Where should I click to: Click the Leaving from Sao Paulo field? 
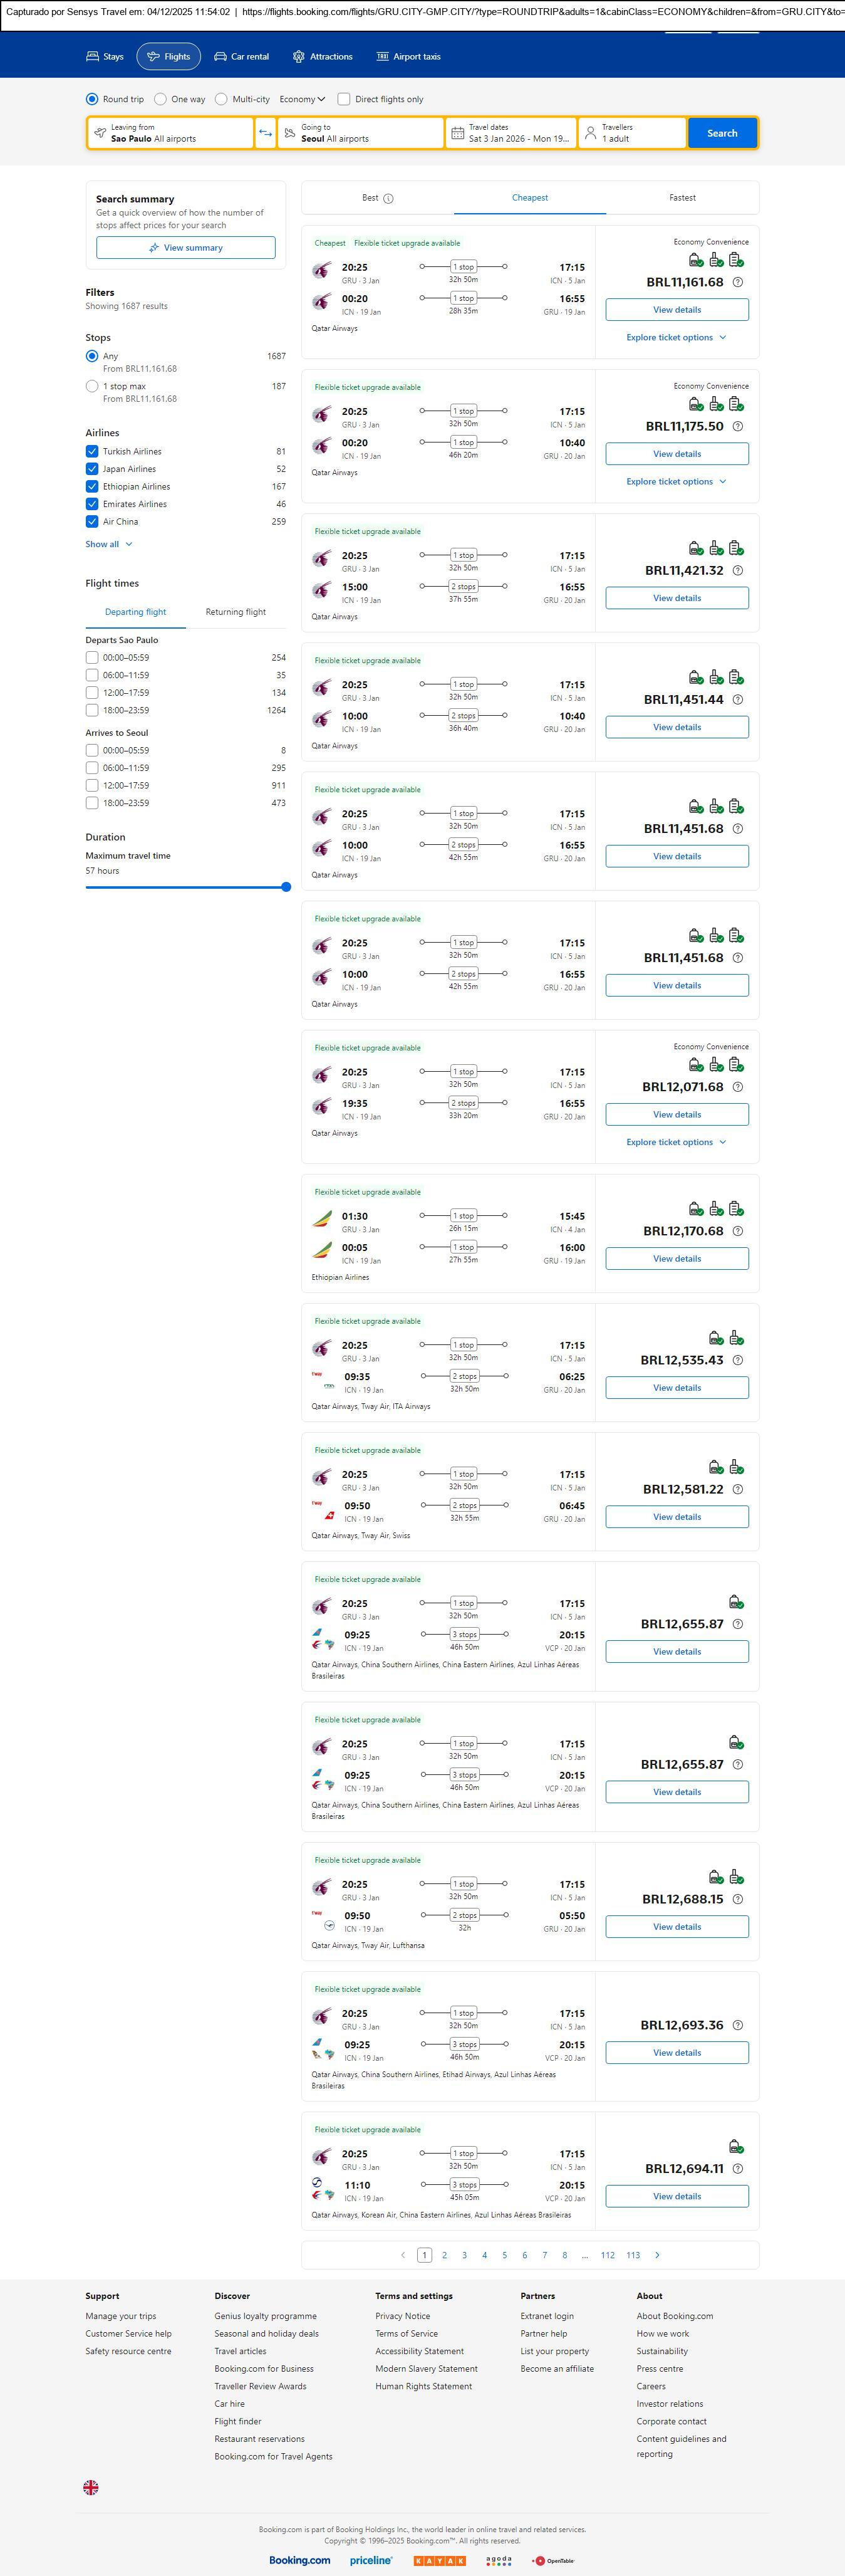pos(170,133)
